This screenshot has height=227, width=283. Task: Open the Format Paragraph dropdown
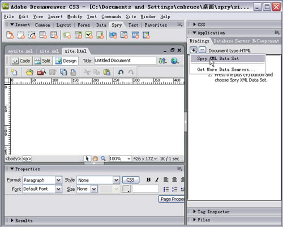[42, 180]
